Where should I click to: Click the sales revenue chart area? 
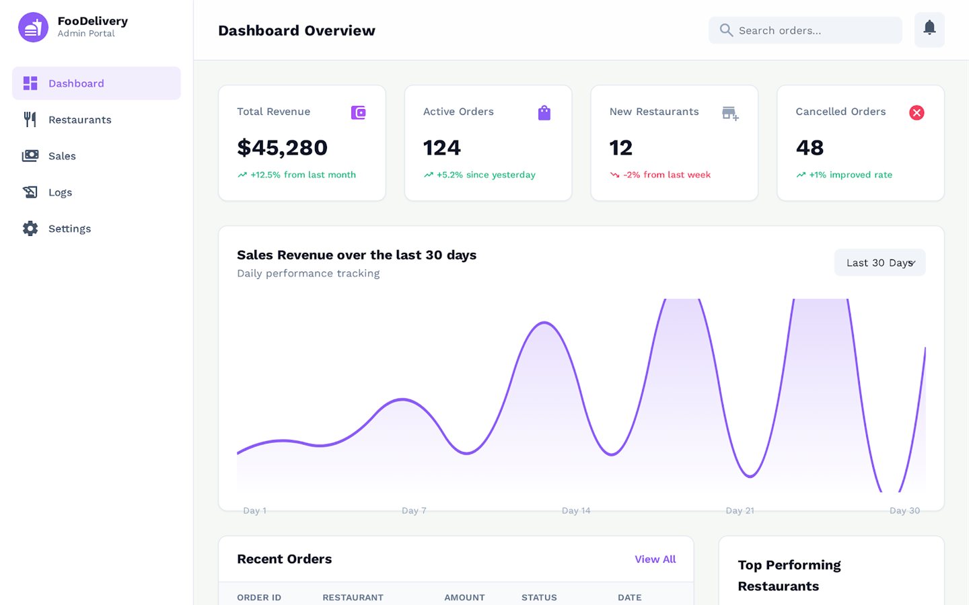tap(581, 397)
